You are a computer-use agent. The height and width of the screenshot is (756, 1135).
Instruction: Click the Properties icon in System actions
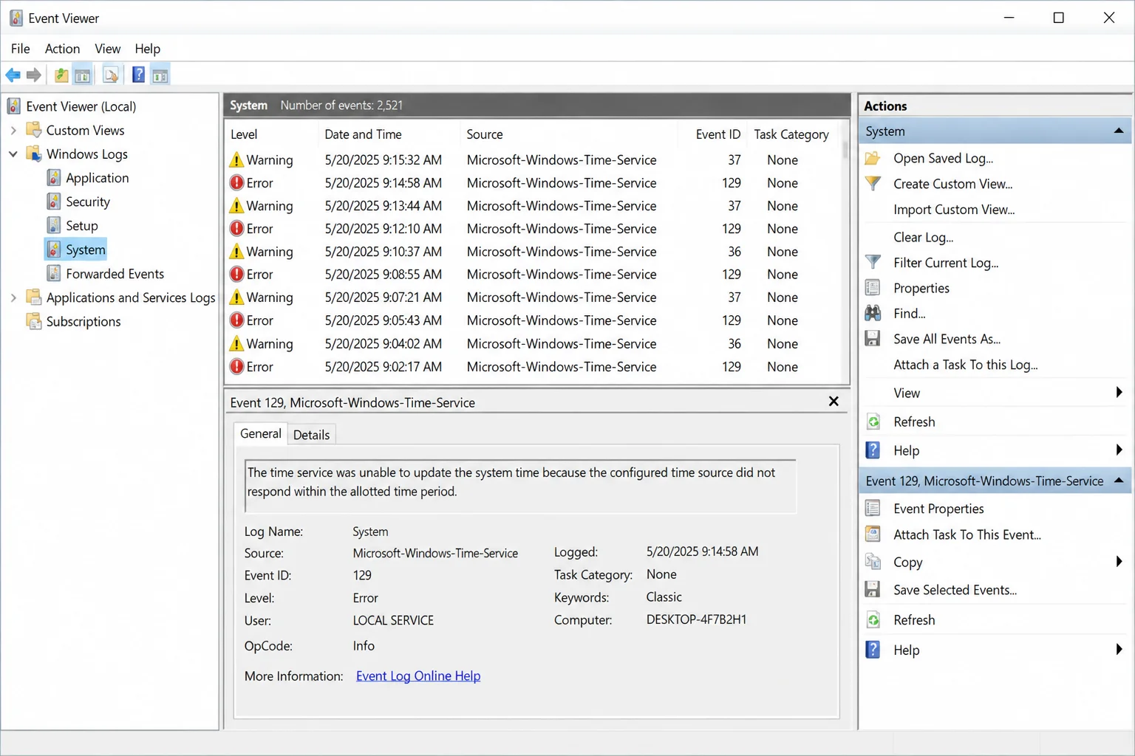(x=873, y=288)
